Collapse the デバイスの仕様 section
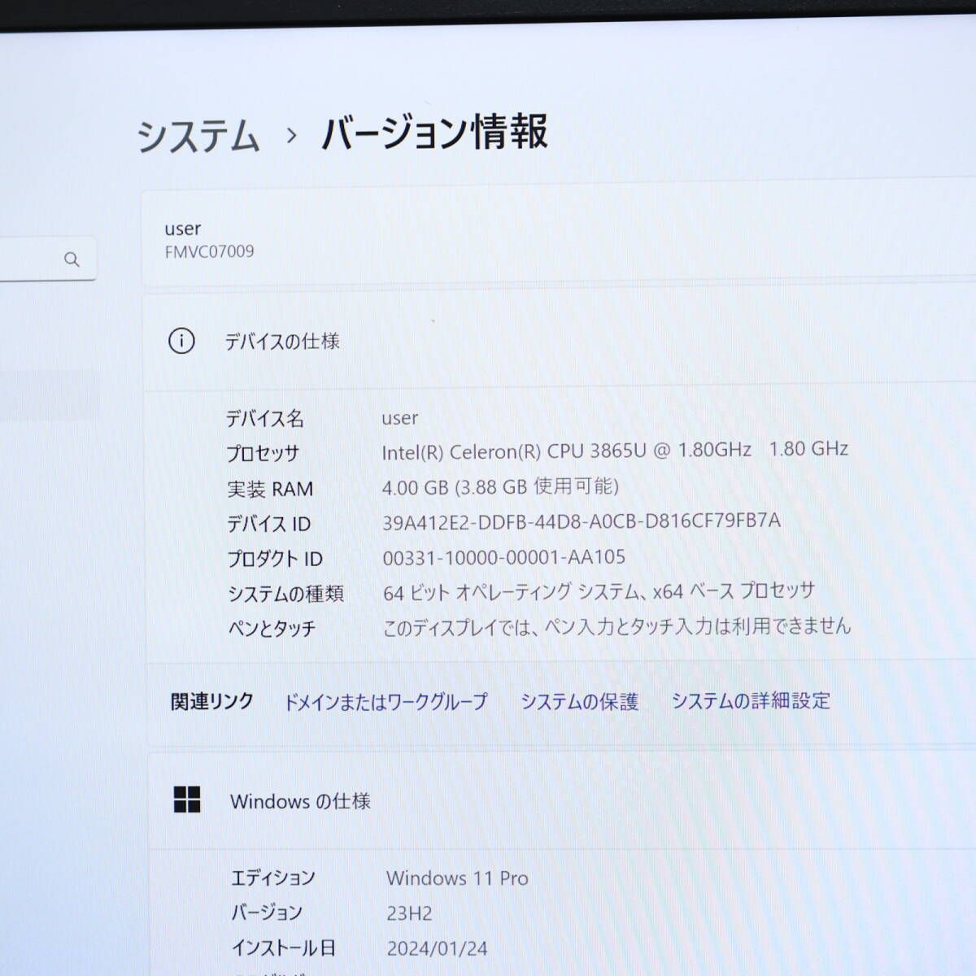The image size is (976, 976). 560,342
